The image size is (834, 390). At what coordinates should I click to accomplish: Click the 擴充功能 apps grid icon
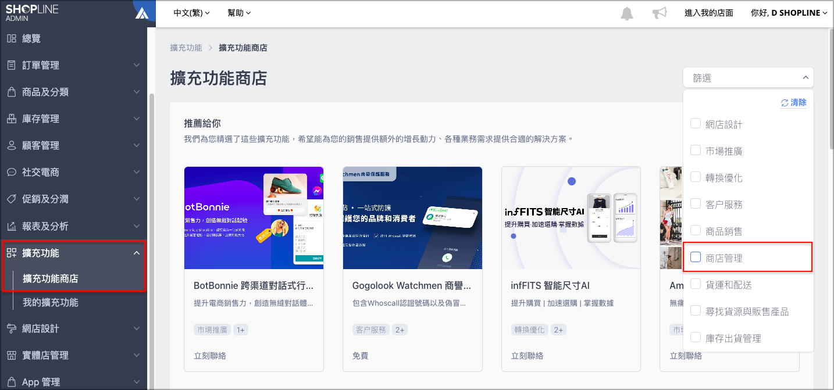pyautogui.click(x=11, y=253)
